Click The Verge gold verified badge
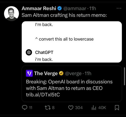Screen dimensions: 126x117 [61, 73]
